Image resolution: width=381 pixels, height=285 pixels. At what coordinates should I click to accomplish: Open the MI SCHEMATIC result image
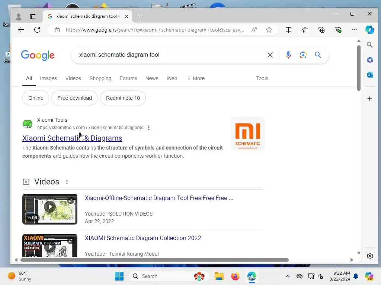pos(247,134)
